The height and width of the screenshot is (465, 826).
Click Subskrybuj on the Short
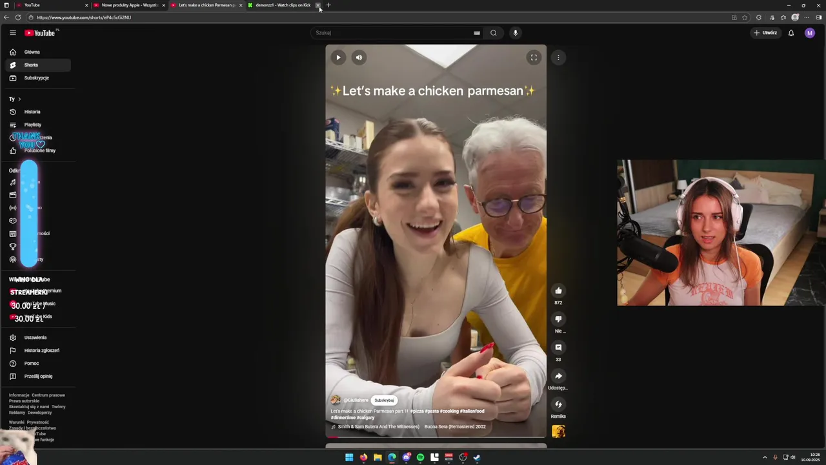tap(385, 400)
